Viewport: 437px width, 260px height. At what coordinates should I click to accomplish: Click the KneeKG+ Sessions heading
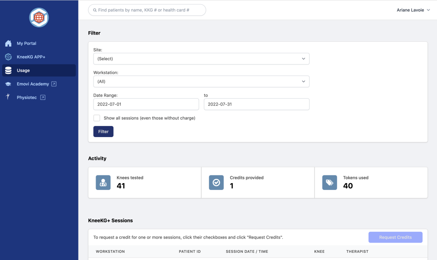(111, 220)
